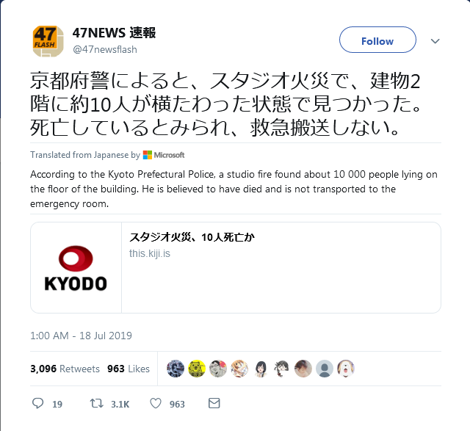Open the 47 FLASH profile avatar

click(48, 41)
